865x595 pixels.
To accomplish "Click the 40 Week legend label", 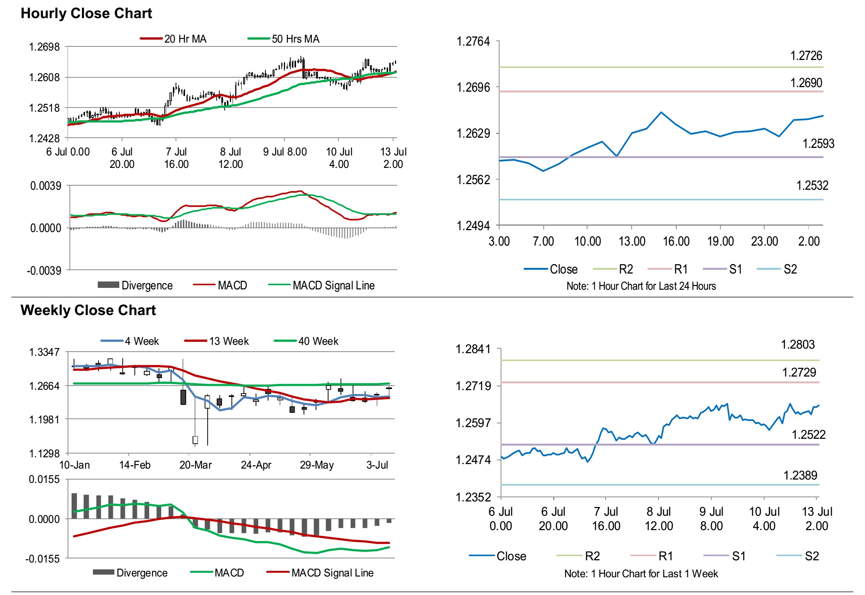I will click(x=318, y=341).
